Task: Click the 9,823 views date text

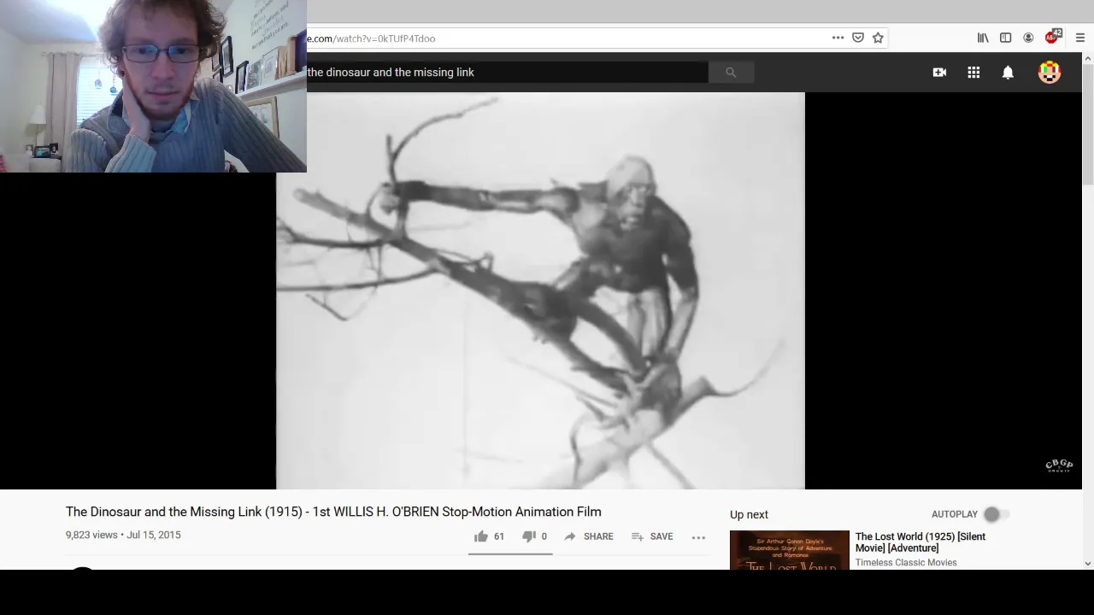Action: click(123, 535)
